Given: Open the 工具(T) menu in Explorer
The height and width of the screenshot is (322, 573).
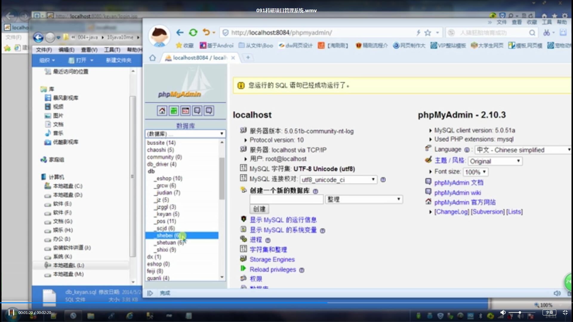Looking at the screenshot, I should pos(112,50).
